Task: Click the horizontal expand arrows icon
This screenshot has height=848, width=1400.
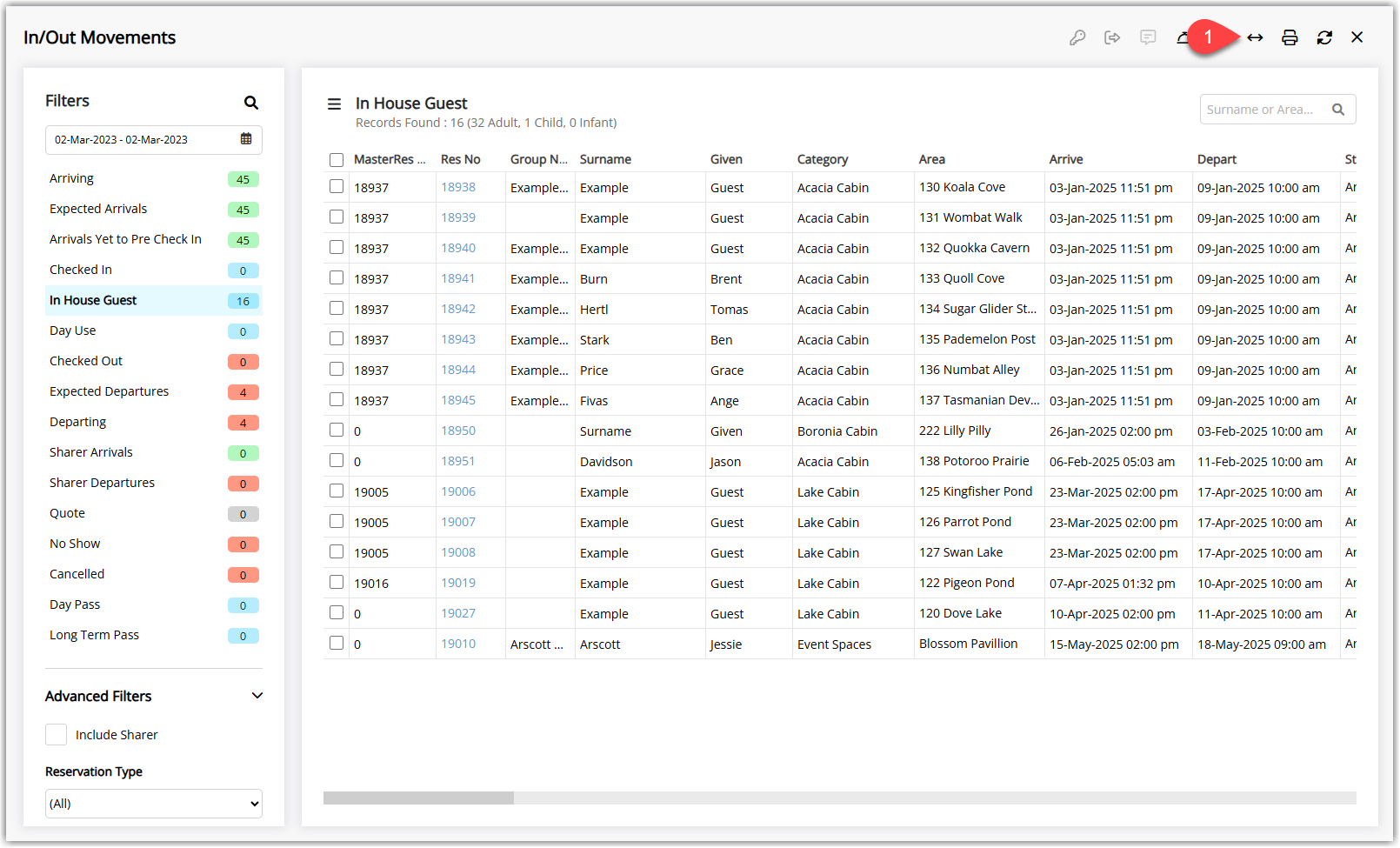Action: pyautogui.click(x=1255, y=37)
